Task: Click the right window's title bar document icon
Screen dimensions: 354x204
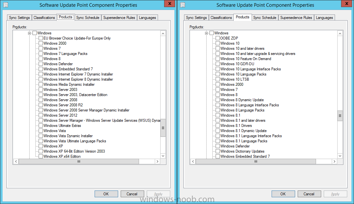Action: tap(183, 5)
